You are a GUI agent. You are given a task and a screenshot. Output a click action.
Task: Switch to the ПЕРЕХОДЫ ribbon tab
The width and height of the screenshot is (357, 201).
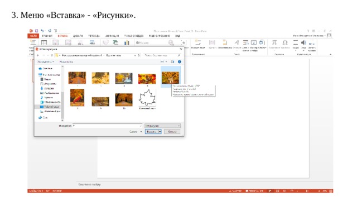[x=94, y=36]
